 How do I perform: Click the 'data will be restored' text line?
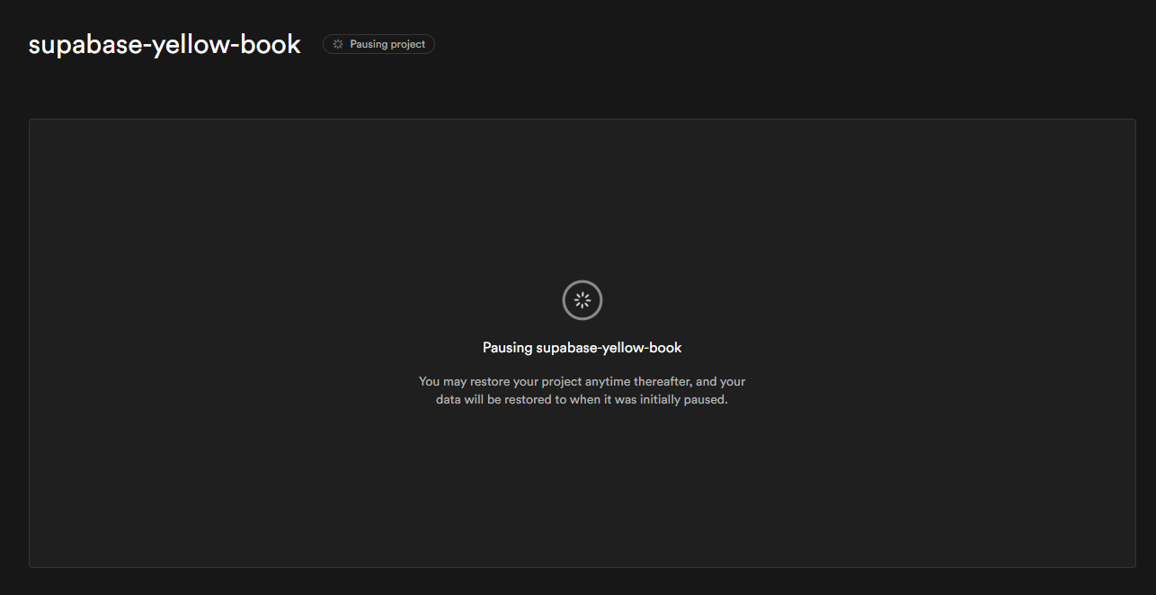(582, 400)
